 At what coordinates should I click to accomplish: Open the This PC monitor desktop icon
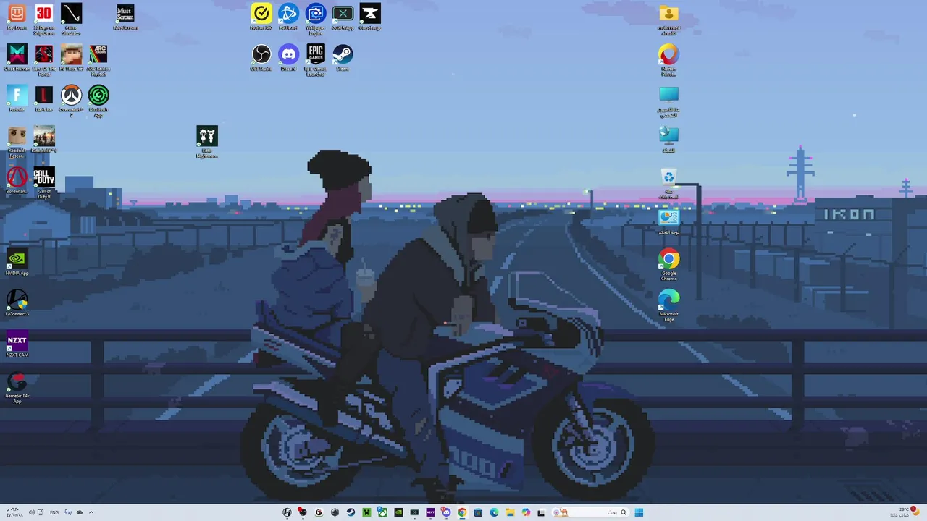668,101
